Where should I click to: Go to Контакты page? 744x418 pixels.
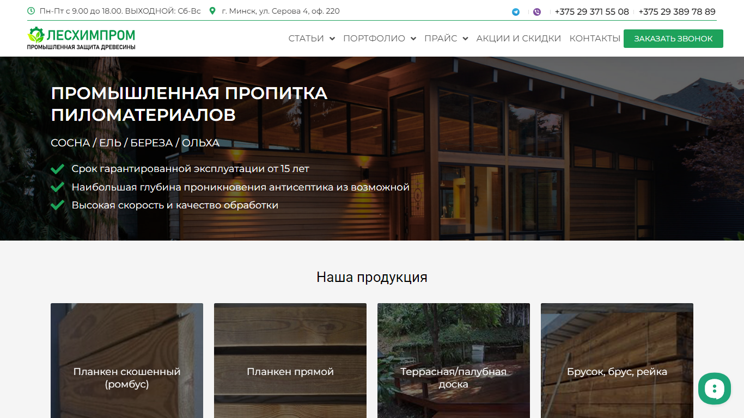click(x=595, y=39)
